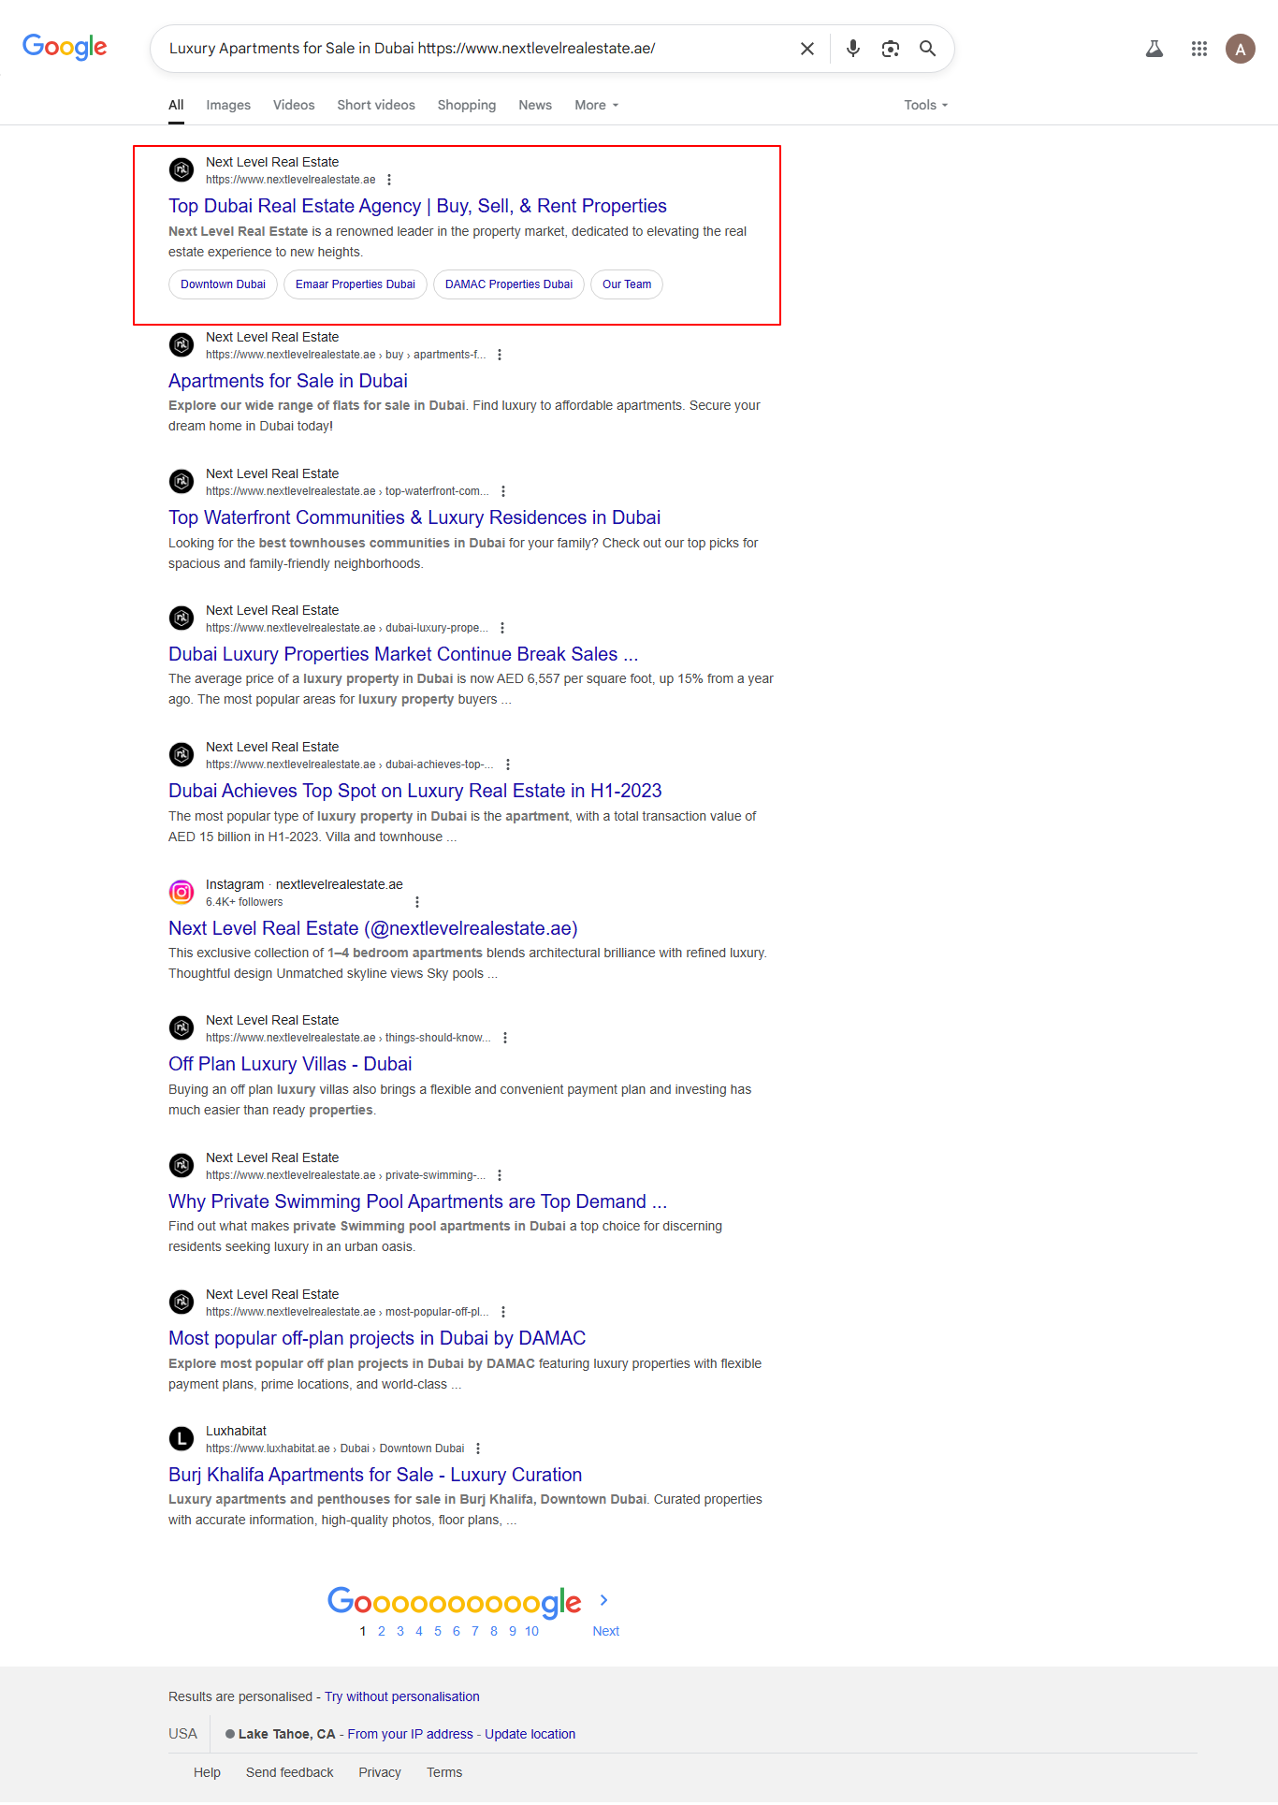Open options for Luxhabitat result
The width and height of the screenshot is (1278, 1805).
[478, 1448]
